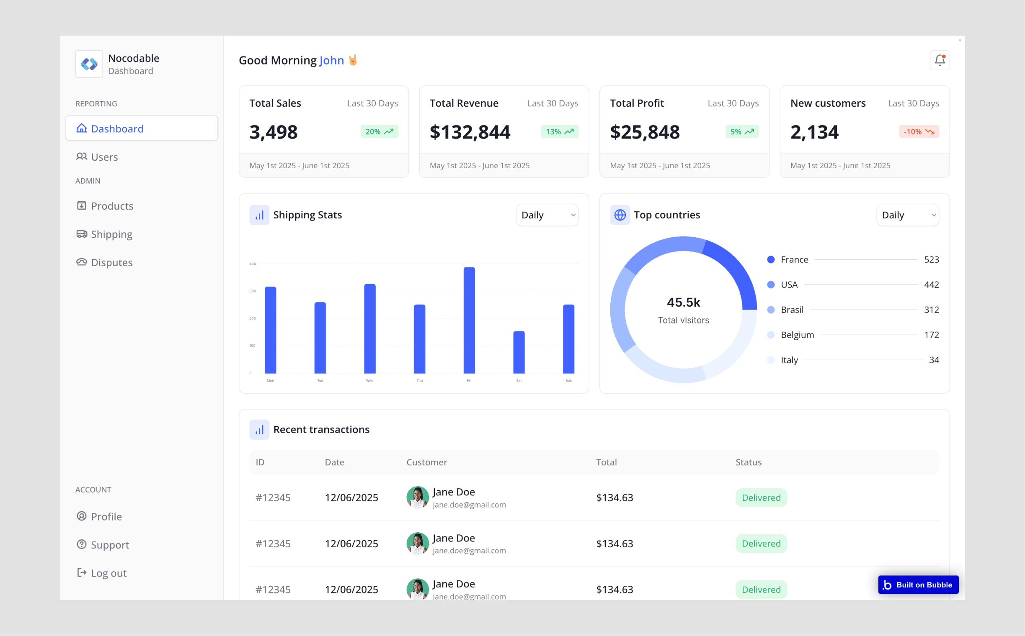Click the Built on Bubble badge
Image resolution: width=1025 pixels, height=636 pixels.
pos(918,585)
